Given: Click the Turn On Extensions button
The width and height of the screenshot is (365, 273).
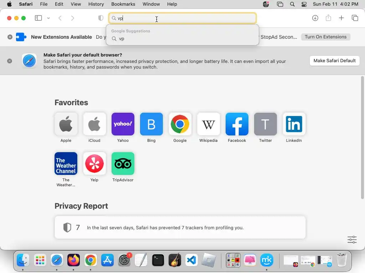Looking at the screenshot, I should pyautogui.click(x=326, y=37).
